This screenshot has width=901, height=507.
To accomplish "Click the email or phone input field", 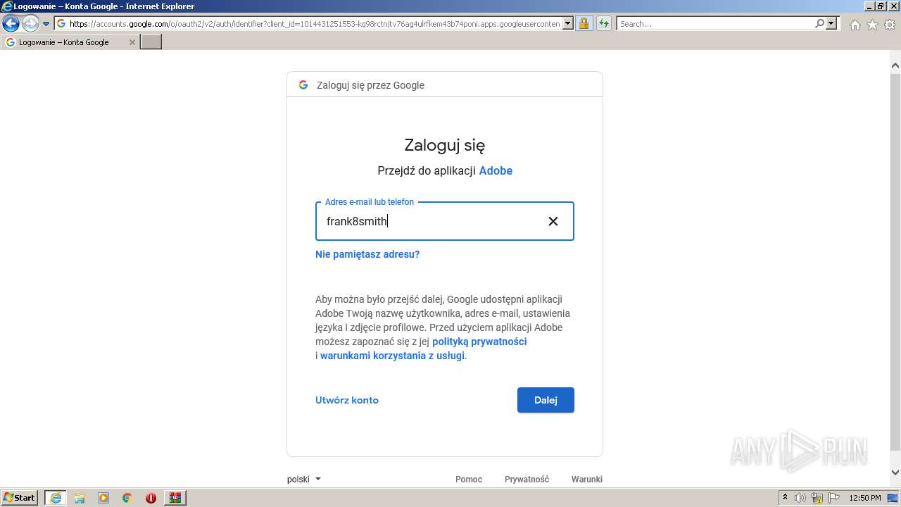I will click(445, 221).
